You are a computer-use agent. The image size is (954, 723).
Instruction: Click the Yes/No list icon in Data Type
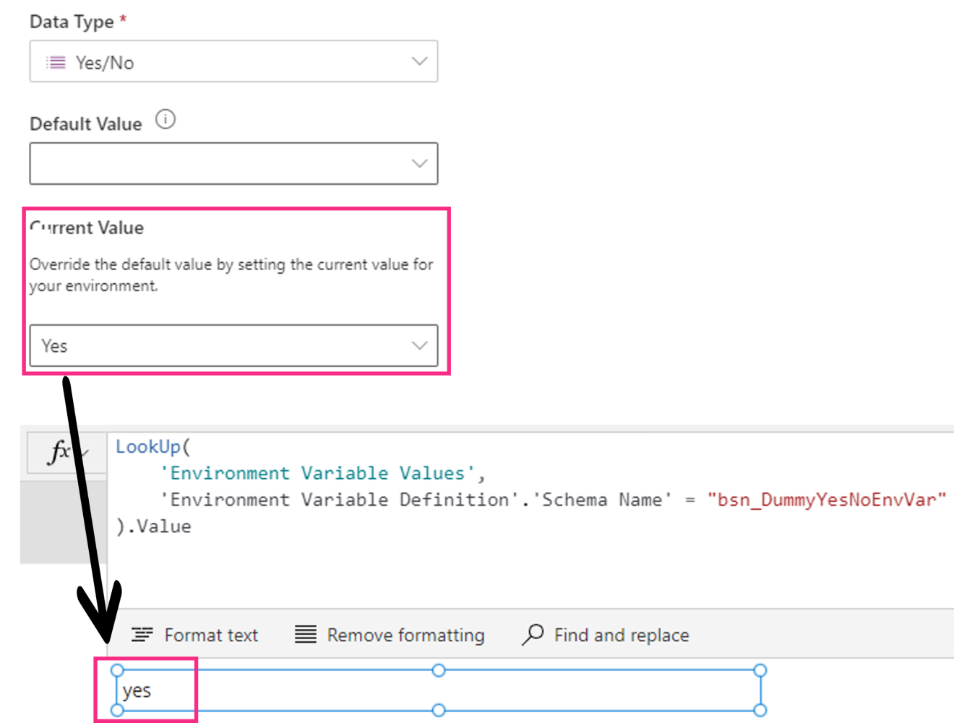[56, 63]
